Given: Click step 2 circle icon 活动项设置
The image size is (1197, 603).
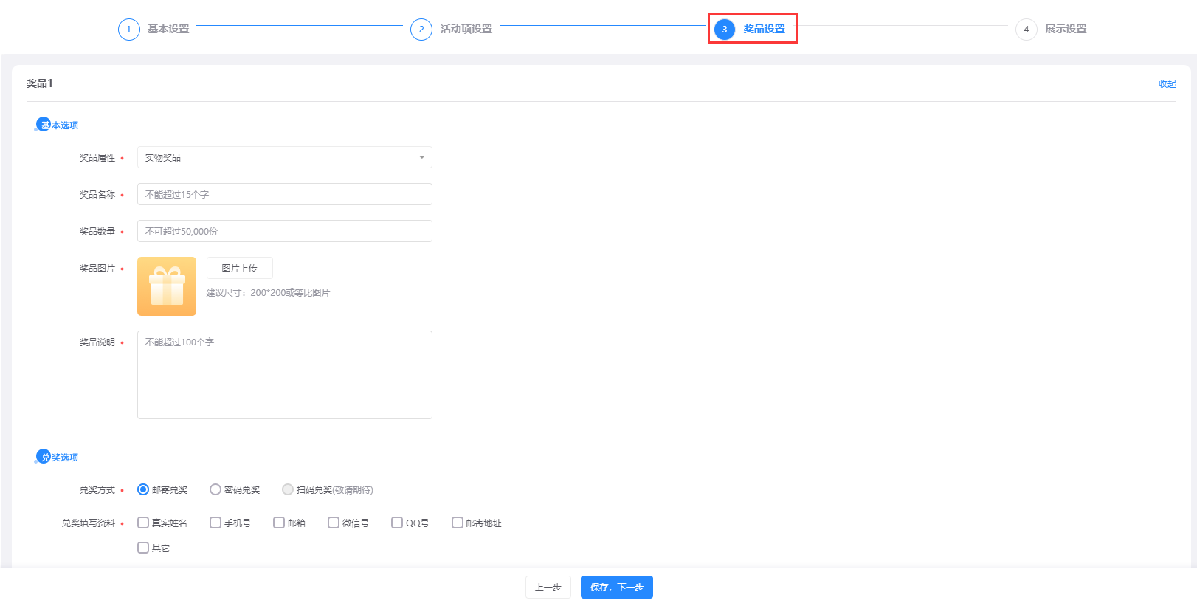Looking at the screenshot, I should [421, 30].
